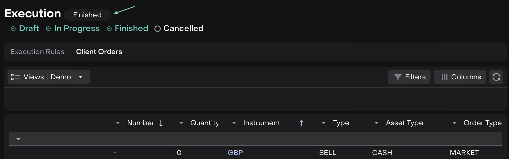
Task: Click the Order Type column header
Action: click(482, 123)
